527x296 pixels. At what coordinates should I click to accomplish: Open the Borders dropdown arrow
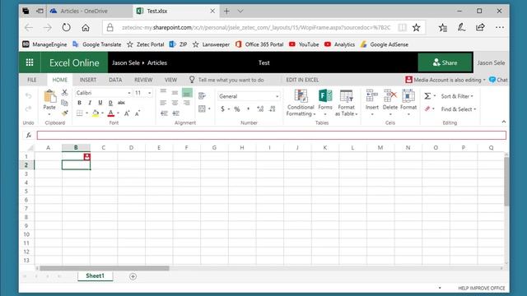point(86,113)
